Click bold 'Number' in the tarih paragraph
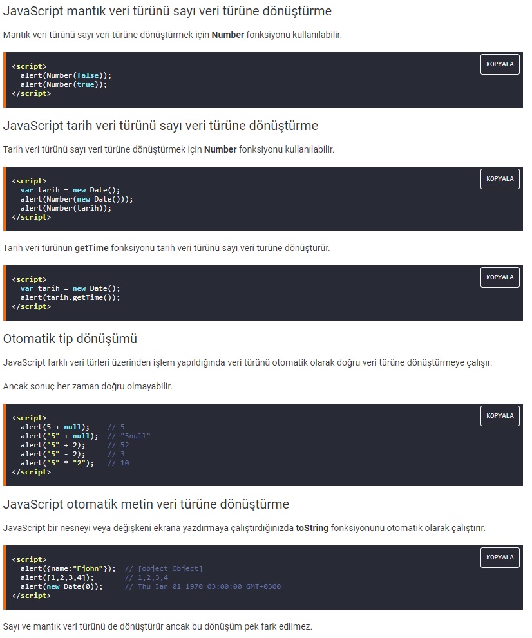Image resolution: width=532 pixels, height=638 pixels. tap(220, 150)
